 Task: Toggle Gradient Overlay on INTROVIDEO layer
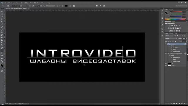172,52
